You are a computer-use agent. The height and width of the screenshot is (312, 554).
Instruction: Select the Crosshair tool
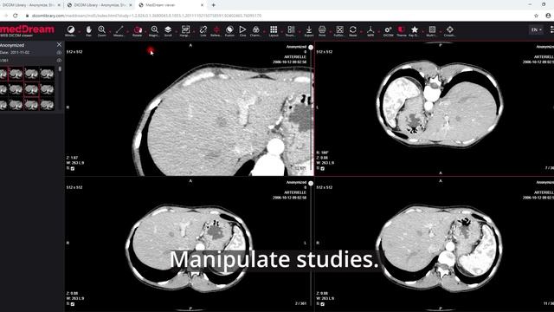coord(449,30)
